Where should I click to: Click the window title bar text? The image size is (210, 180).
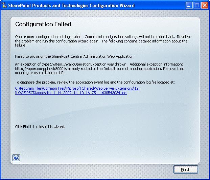pos(72,5)
